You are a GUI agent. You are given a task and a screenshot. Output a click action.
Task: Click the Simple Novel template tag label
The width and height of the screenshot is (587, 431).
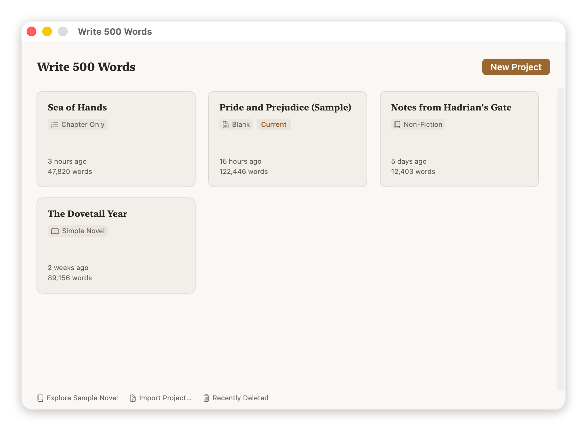point(83,231)
